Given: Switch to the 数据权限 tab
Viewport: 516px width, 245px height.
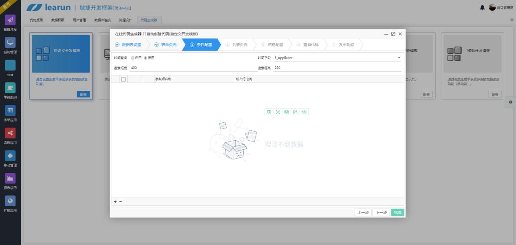Looking at the screenshot, I should [57, 20].
